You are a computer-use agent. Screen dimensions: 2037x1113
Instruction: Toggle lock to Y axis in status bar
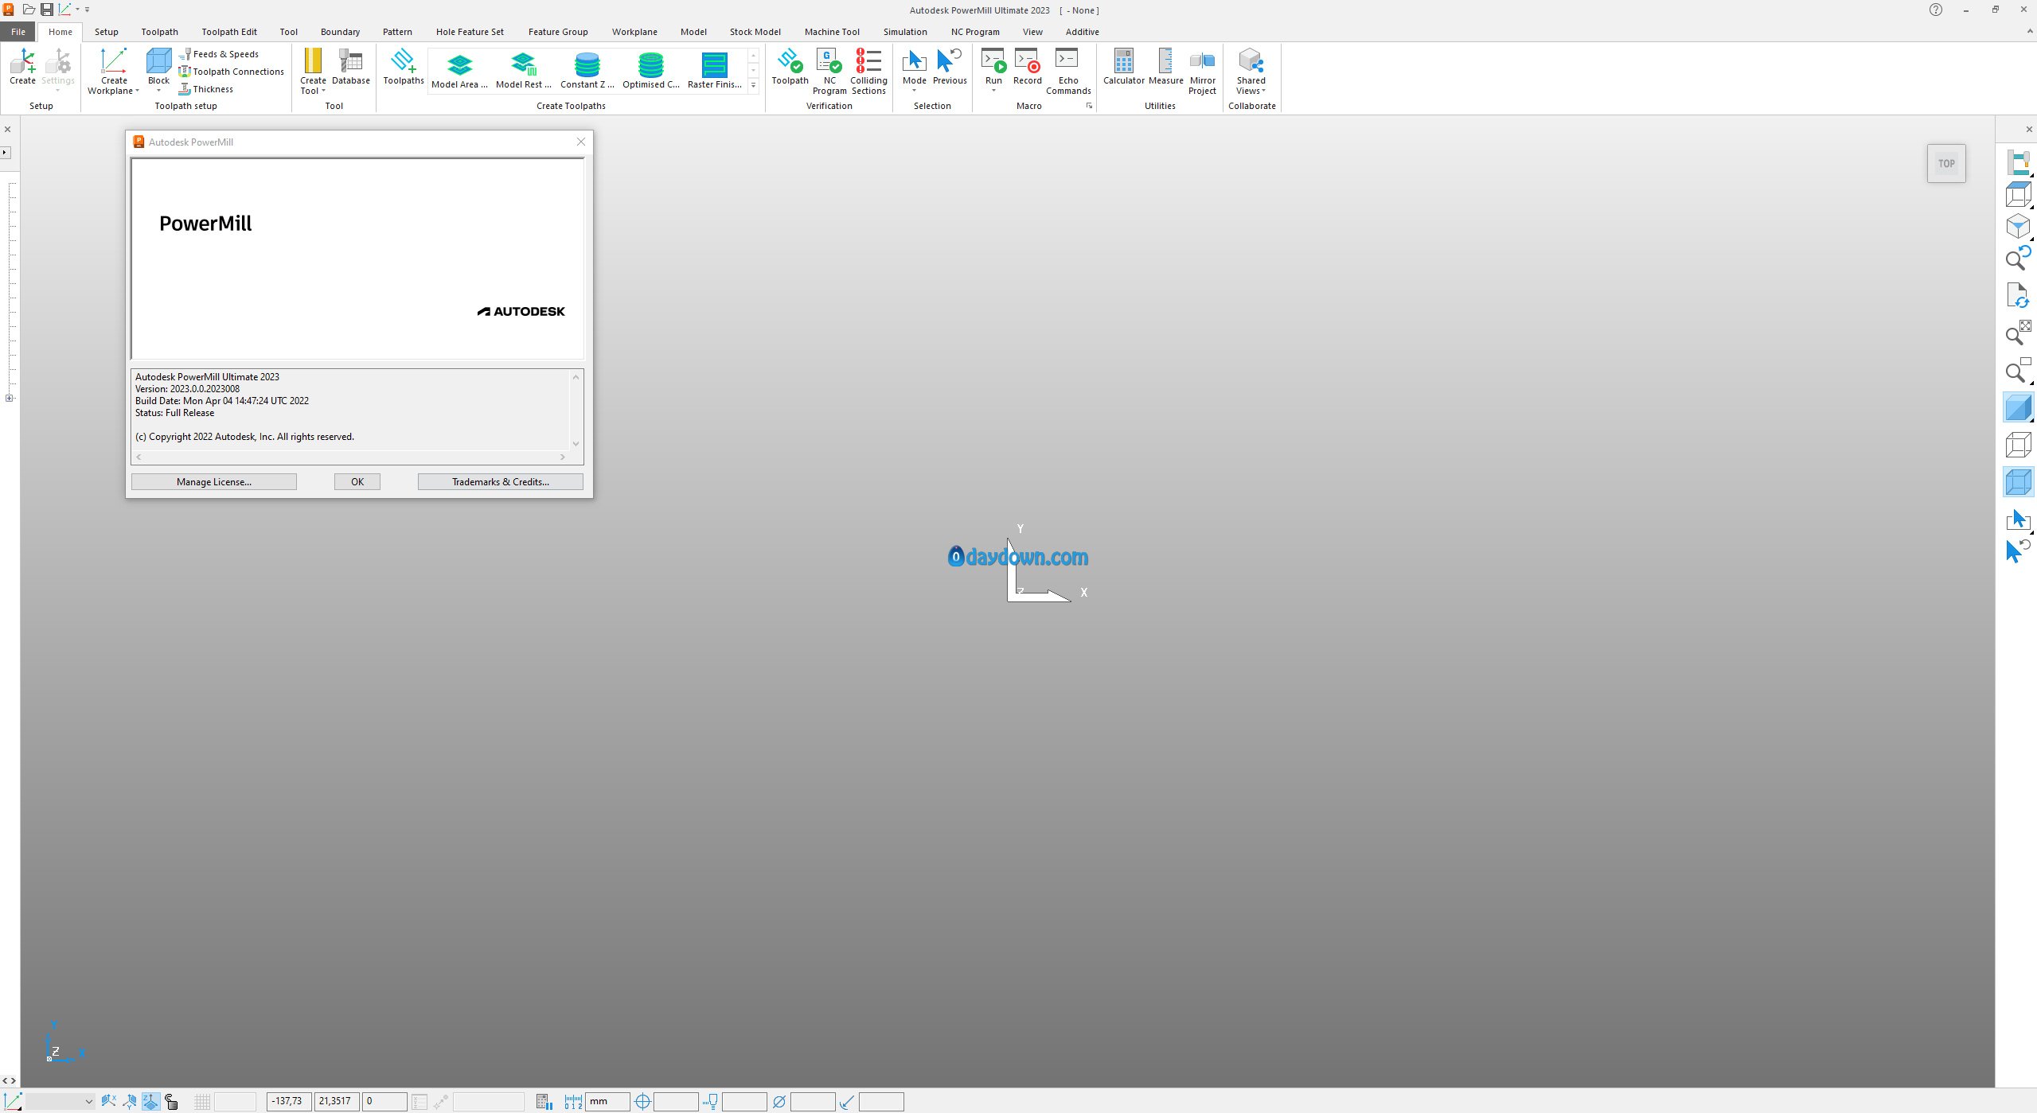[x=130, y=1101]
